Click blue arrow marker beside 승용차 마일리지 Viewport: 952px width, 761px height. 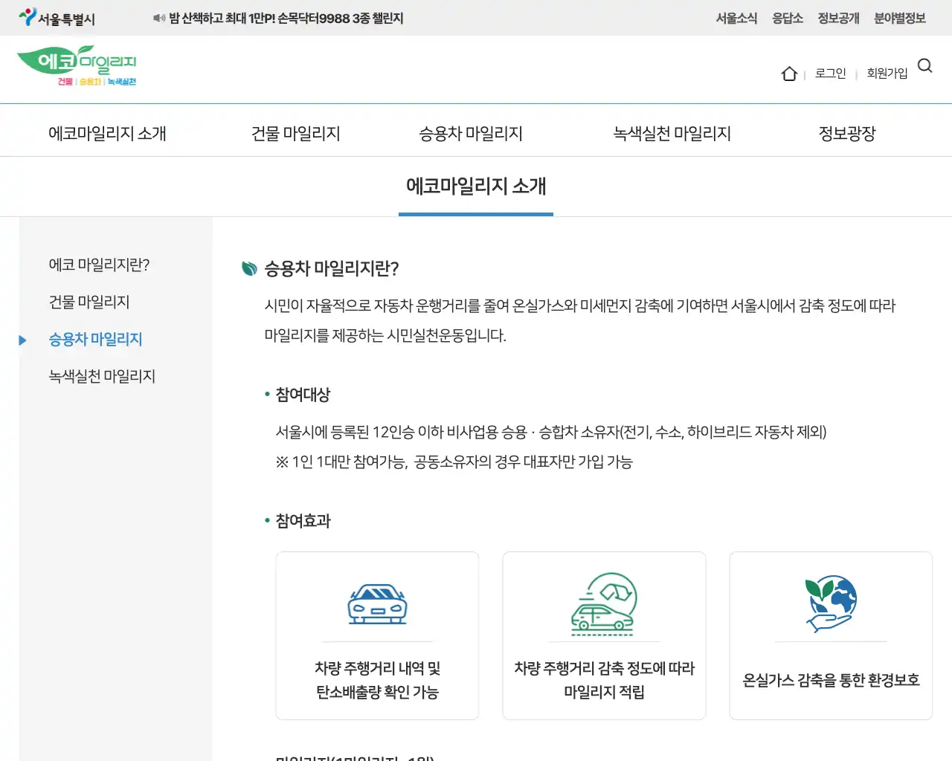(22, 340)
